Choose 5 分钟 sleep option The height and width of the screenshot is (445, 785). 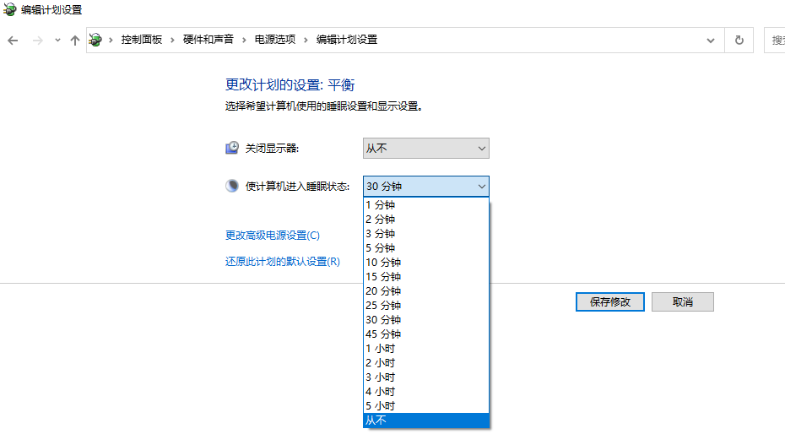click(x=426, y=247)
